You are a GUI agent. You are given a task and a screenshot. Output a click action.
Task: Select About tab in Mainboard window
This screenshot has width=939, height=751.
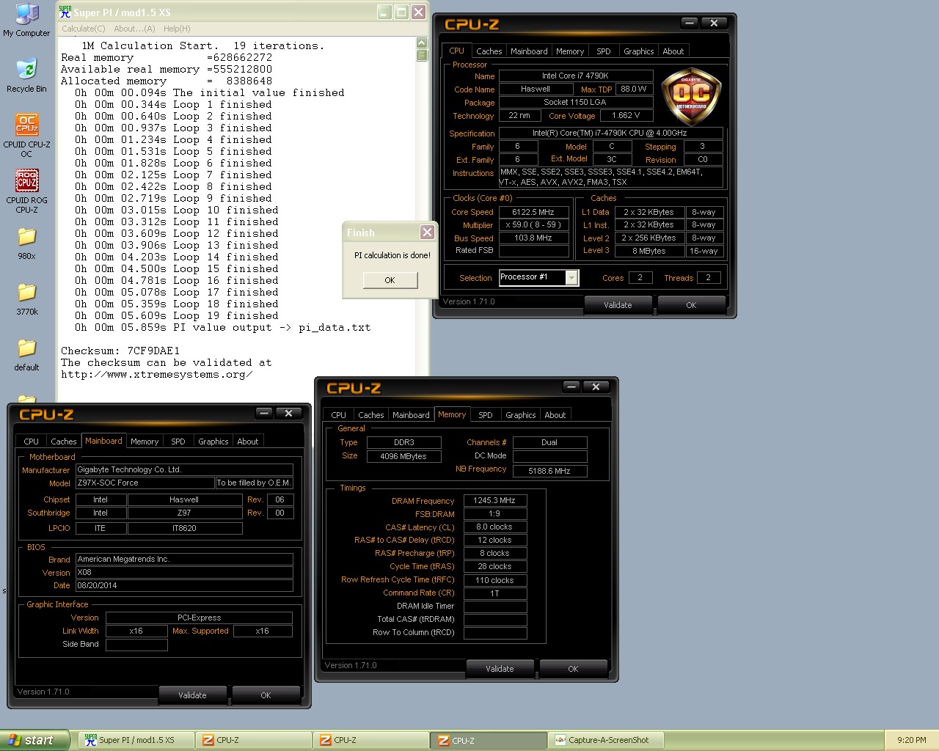[x=247, y=442]
